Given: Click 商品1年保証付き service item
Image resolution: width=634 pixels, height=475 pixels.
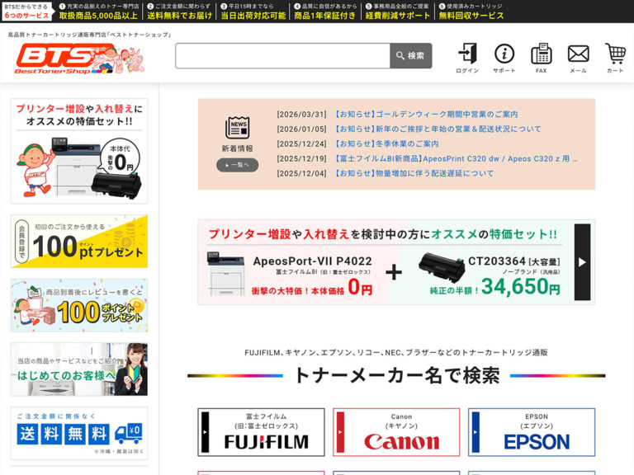Looking at the screenshot, I should pos(325,12).
